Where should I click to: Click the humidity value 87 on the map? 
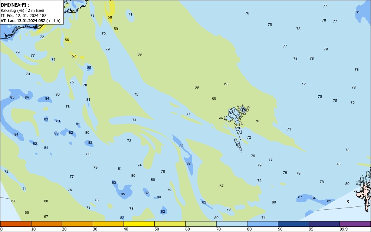click(300, 197)
